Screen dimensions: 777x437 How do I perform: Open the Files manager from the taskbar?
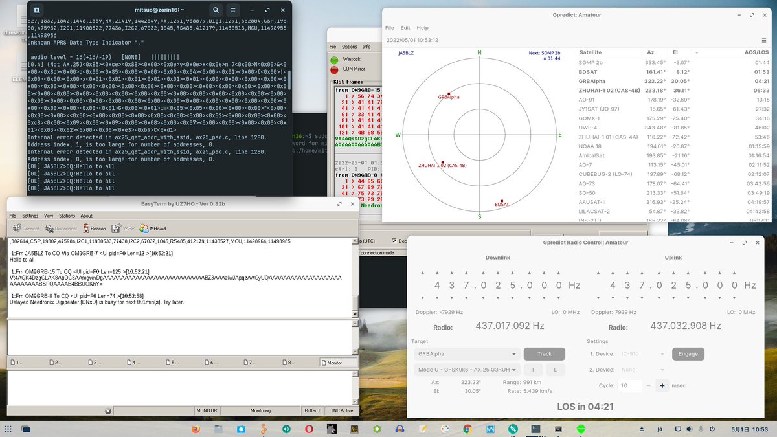tap(218, 429)
